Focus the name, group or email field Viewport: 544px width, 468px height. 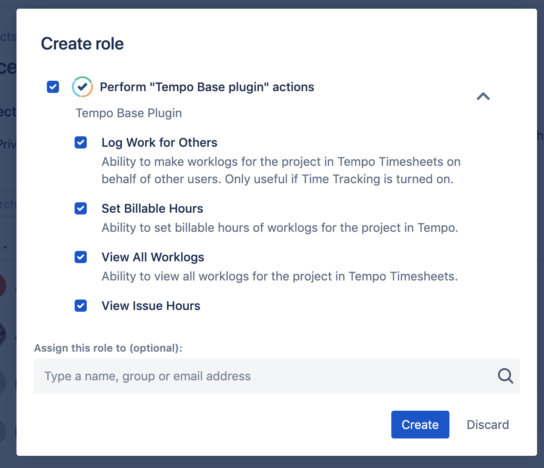pos(277,376)
